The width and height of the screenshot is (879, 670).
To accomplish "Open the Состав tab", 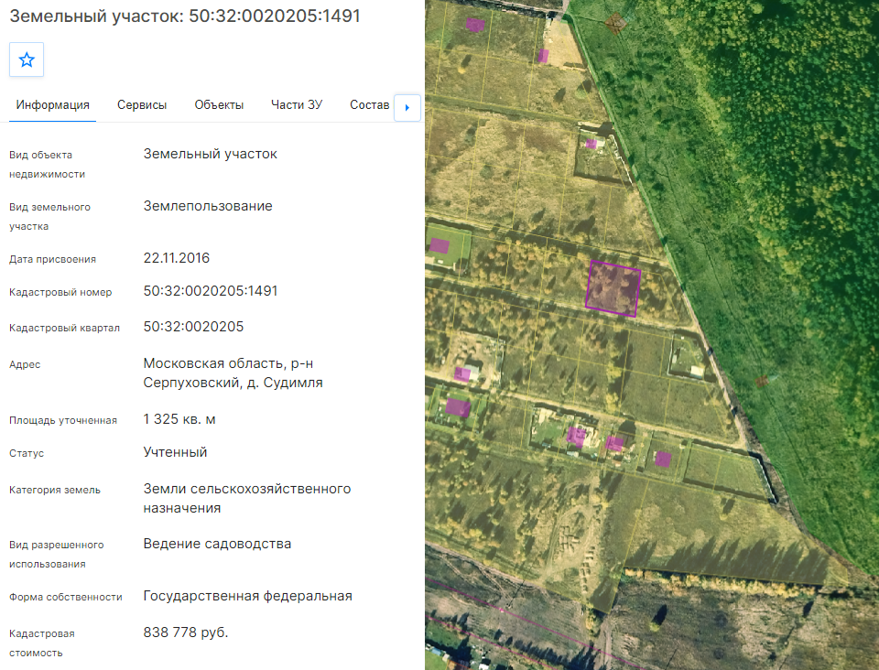I will click(x=369, y=104).
